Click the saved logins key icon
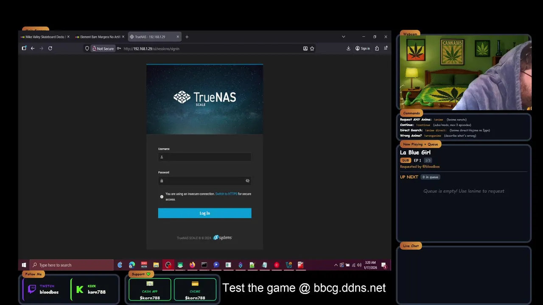The height and width of the screenshot is (305, 543). 119,49
